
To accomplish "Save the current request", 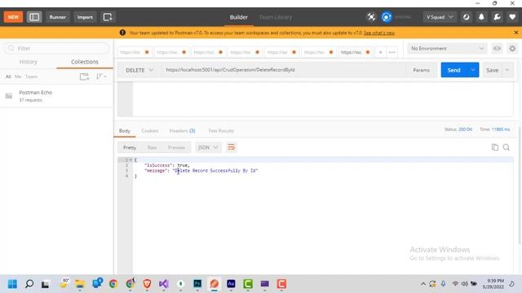I will tap(492, 70).
